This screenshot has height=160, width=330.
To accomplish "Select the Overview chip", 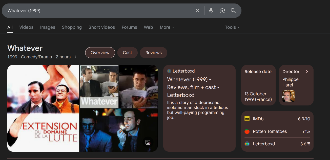I will (100, 53).
